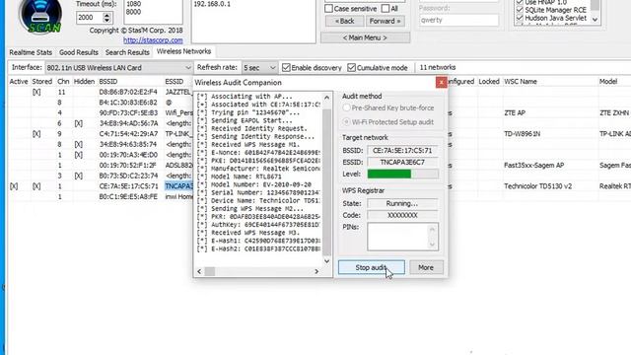Sort by the Locked column header
This screenshot has width=631, height=355.
point(489,81)
